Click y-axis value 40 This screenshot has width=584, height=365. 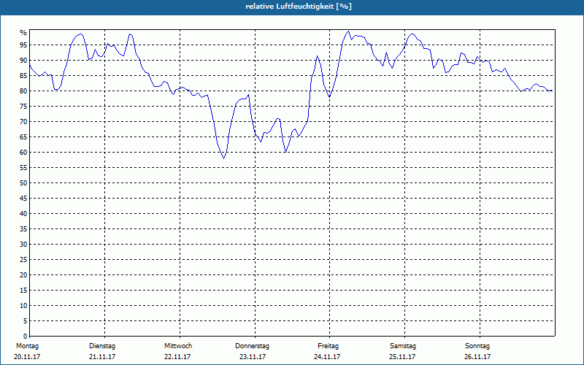[23, 213]
